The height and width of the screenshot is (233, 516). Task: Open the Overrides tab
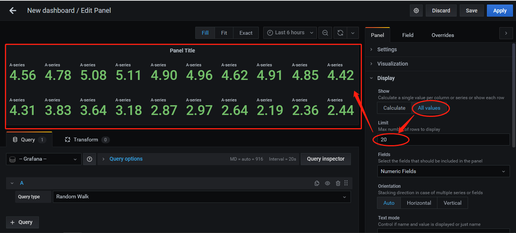(x=442, y=35)
